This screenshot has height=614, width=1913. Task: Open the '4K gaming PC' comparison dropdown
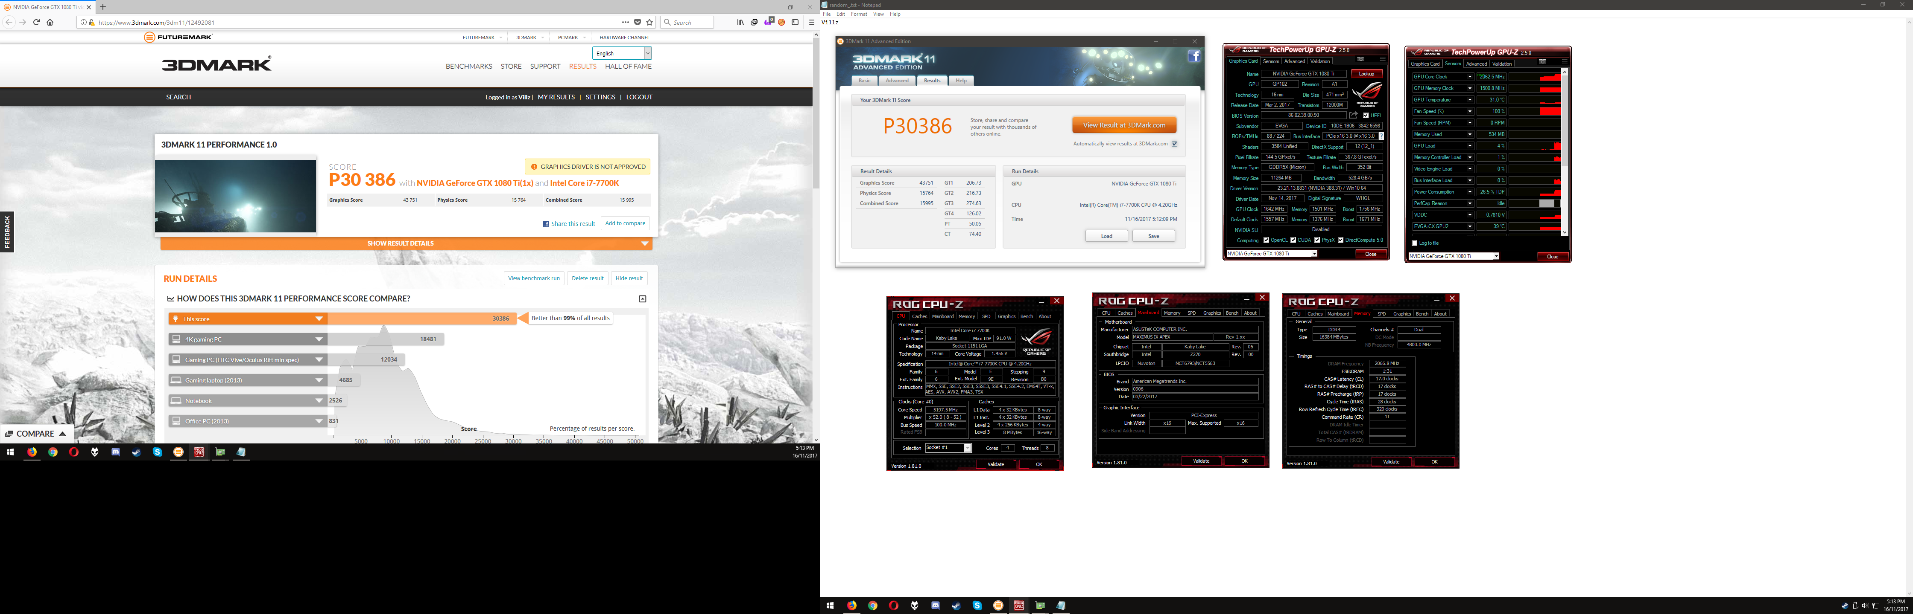pyautogui.click(x=319, y=339)
